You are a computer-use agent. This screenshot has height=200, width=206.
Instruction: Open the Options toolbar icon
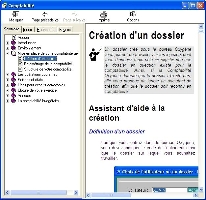(133, 14)
